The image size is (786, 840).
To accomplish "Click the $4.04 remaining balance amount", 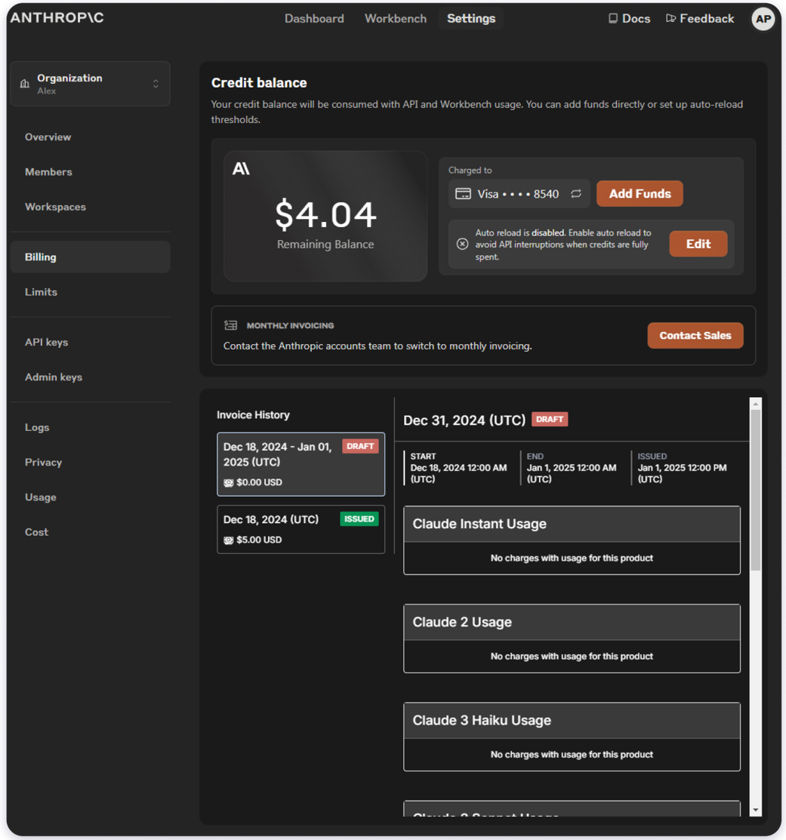I will click(325, 214).
